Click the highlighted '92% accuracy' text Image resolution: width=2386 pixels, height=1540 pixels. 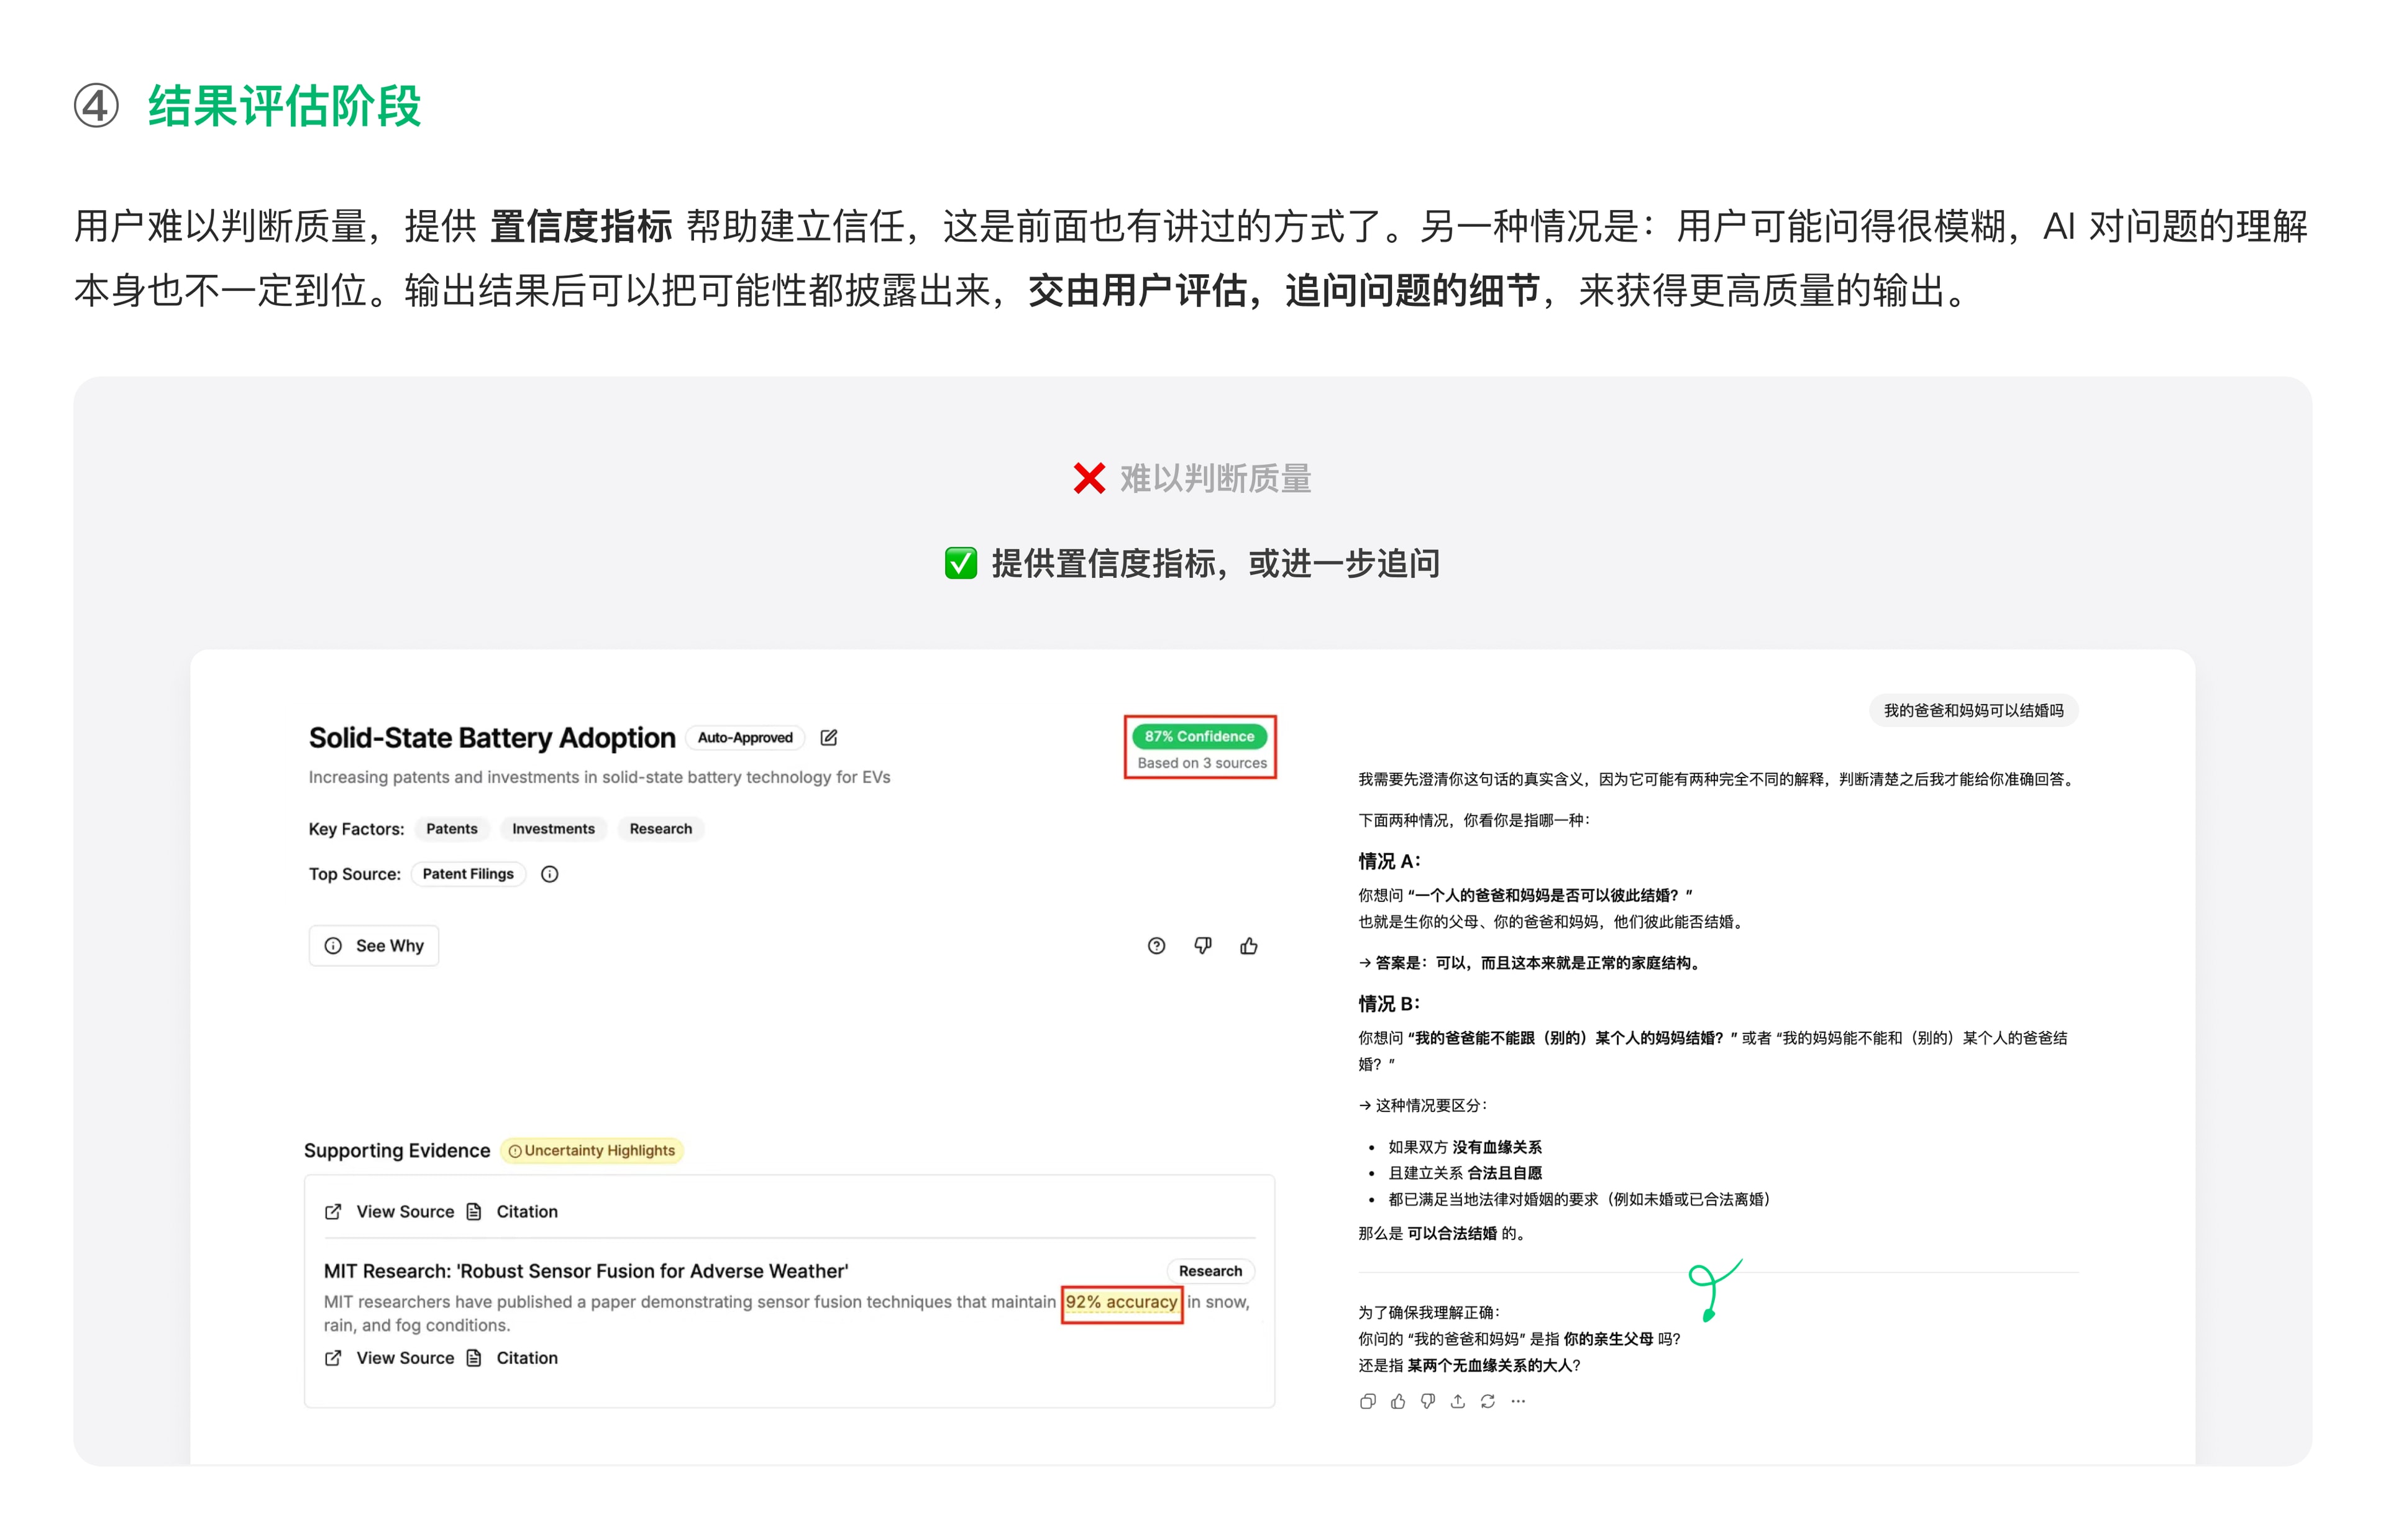1122,1302
